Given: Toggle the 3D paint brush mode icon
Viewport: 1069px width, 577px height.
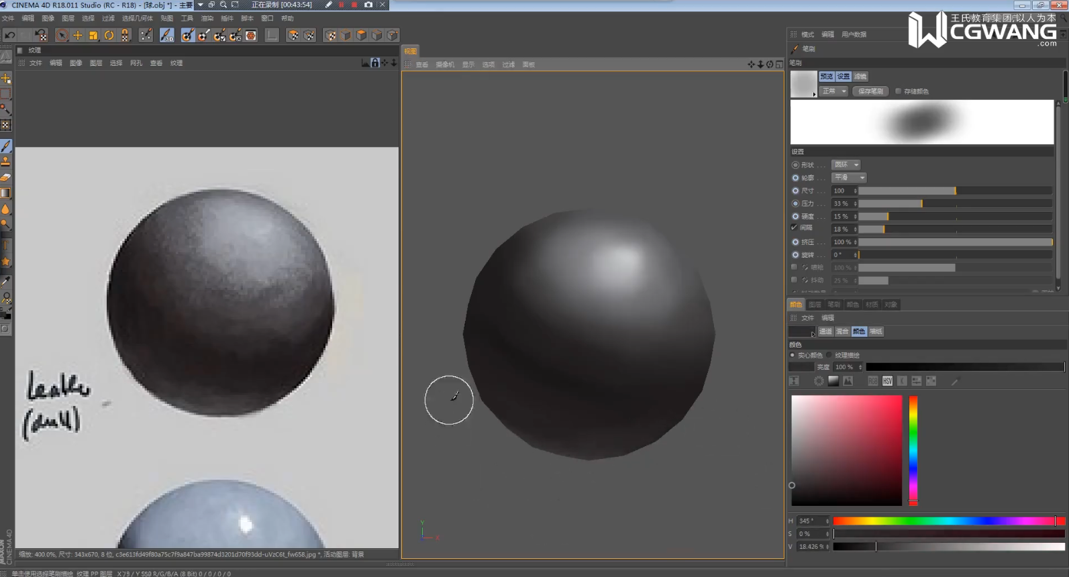Looking at the screenshot, I should tap(167, 35).
